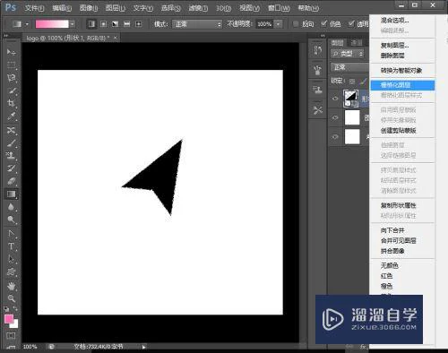Toggle lock image pixels brush icon
This screenshot has width=448, height=353.
click(364, 82)
